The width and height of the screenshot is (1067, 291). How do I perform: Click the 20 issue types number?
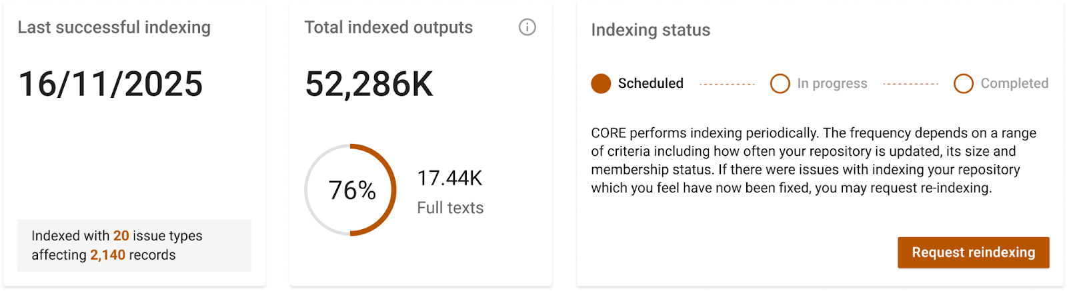(x=121, y=236)
